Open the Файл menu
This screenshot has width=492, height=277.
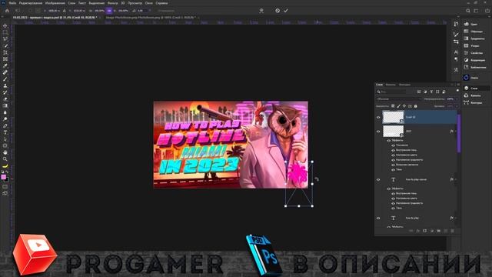coord(12,3)
